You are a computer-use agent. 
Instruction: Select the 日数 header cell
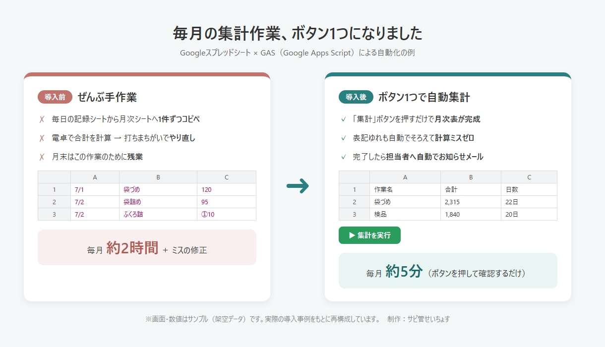(x=529, y=189)
